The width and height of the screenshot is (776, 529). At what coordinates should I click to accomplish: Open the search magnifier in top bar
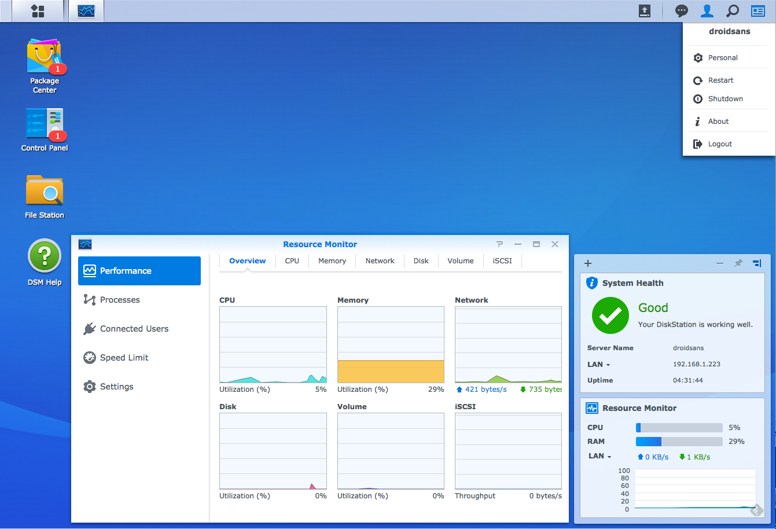[732, 11]
